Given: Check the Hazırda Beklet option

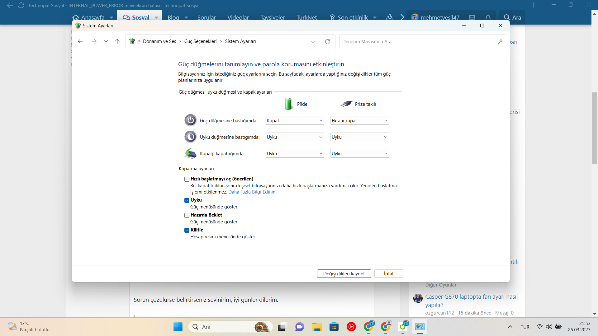Looking at the screenshot, I should click(x=187, y=215).
